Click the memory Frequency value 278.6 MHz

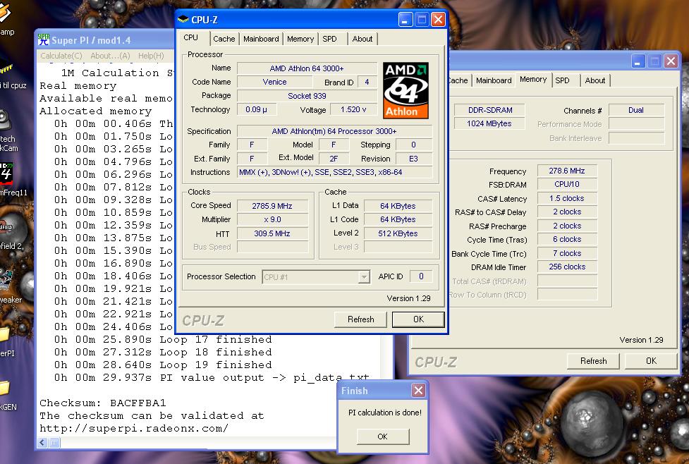[567, 171]
